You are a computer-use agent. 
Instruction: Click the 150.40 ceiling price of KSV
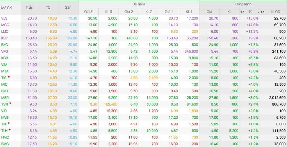coord(32,38)
